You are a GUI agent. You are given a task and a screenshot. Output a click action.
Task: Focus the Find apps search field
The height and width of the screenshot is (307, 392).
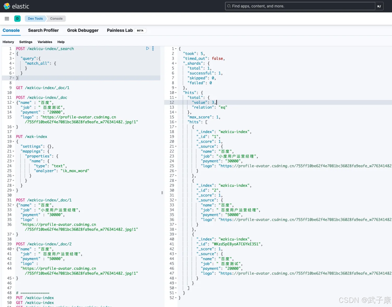[301, 6]
